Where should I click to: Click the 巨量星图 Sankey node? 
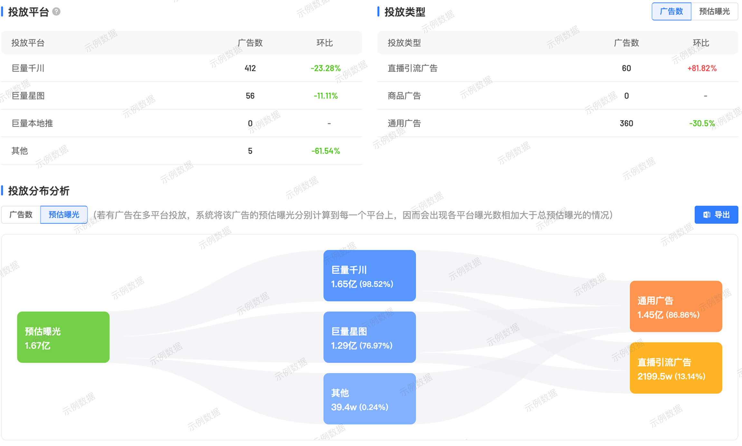(369, 337)
